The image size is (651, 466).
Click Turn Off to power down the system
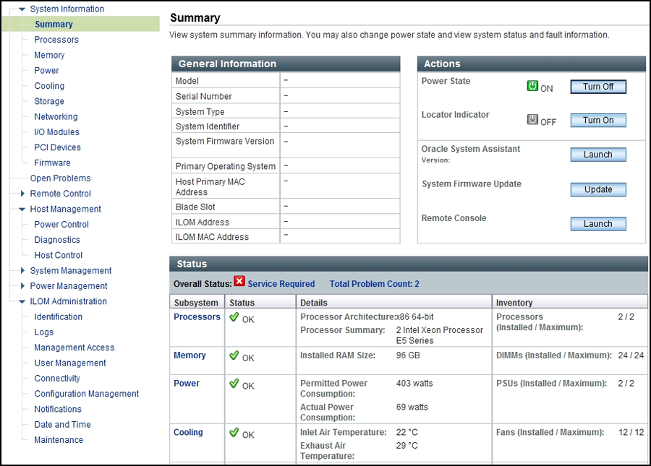tap(598, 86)
